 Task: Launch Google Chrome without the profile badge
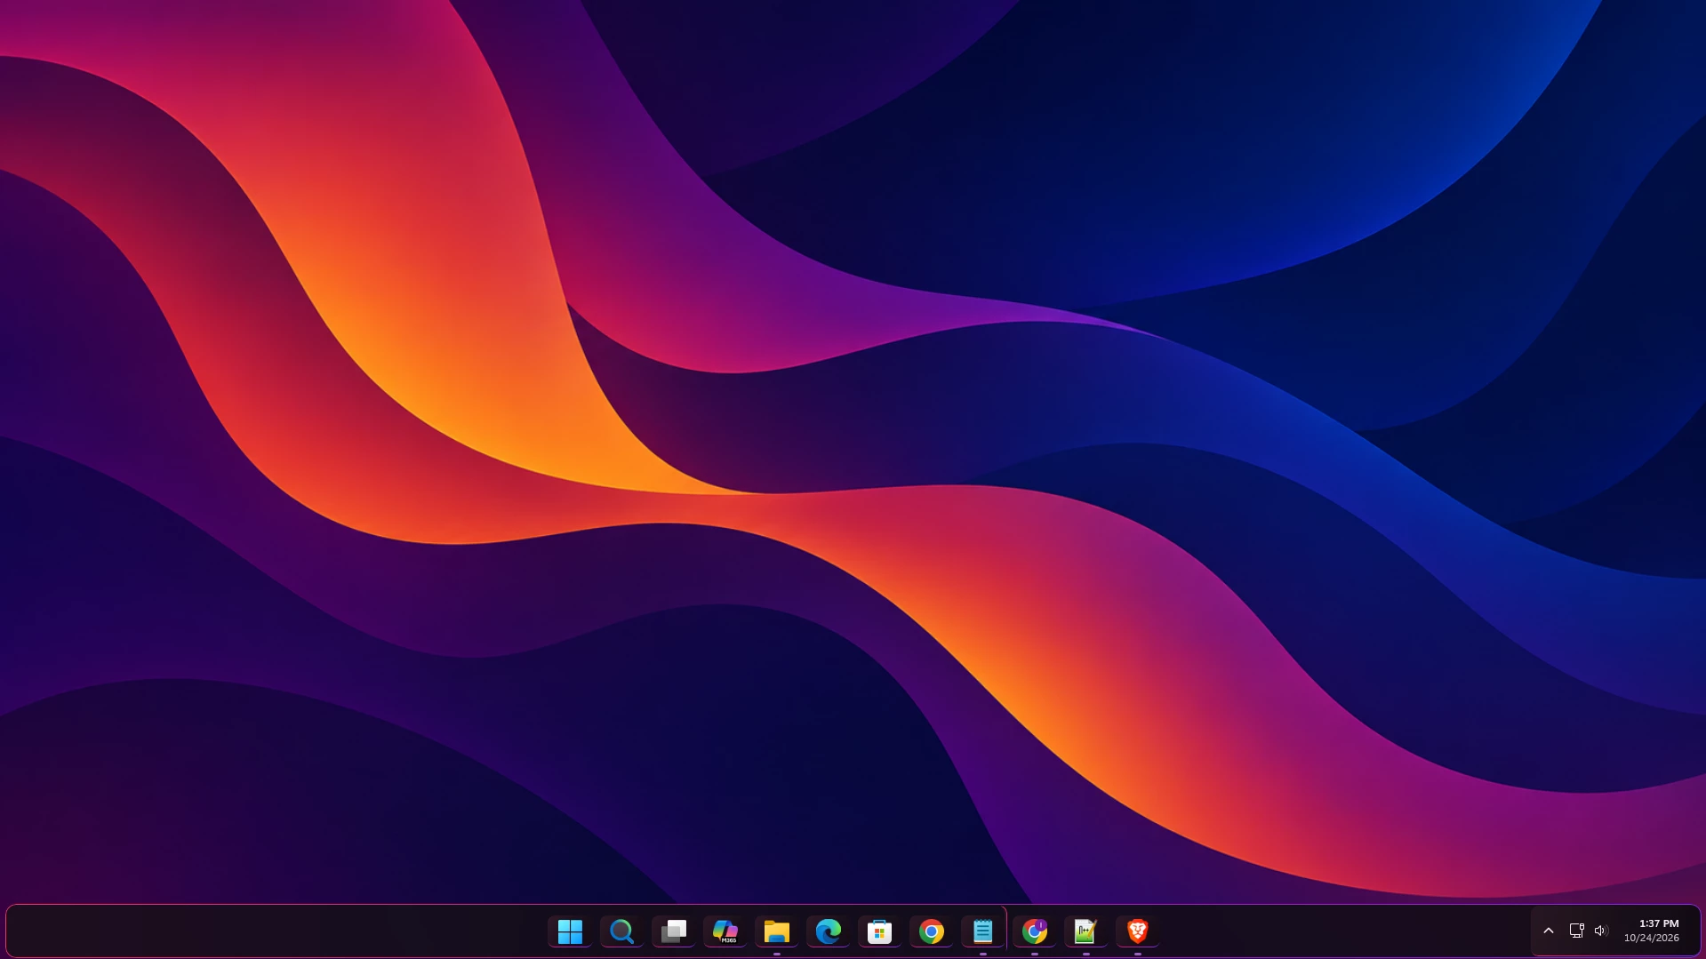[931, 931]
